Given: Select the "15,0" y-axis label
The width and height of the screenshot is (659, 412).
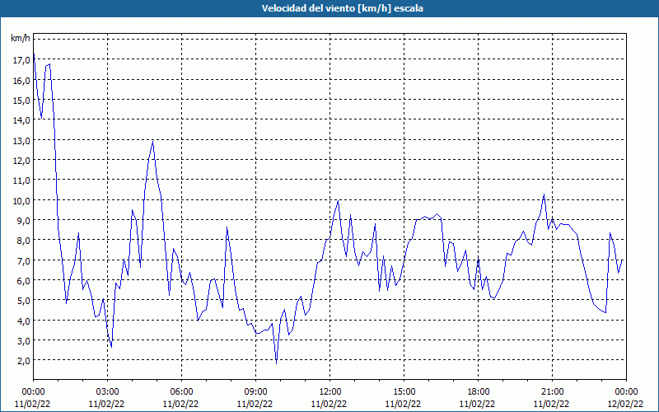Looking at the screenshot, I should (x=22, y=101).
